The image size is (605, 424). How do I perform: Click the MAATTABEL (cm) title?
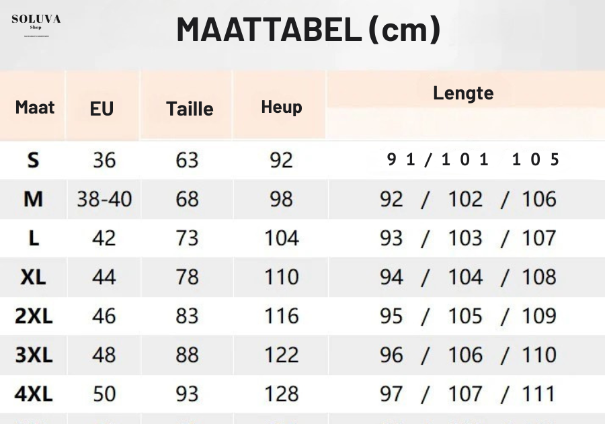point(308,30)
